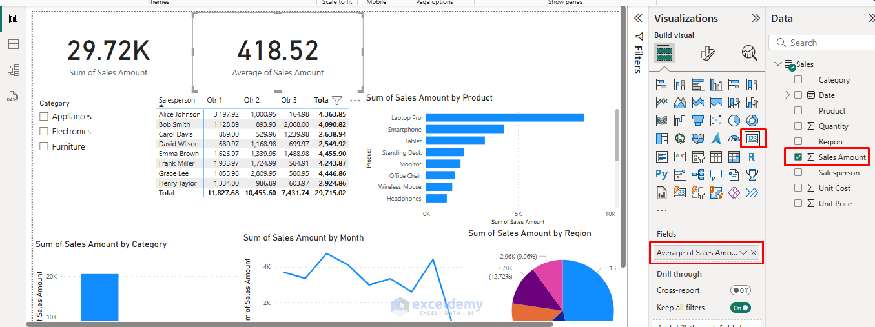Choose the Slicer visual icon

click(x=697, y=157)
